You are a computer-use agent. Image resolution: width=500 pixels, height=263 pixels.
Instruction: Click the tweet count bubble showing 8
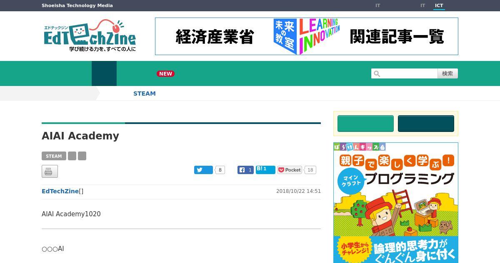click(220, 170)
